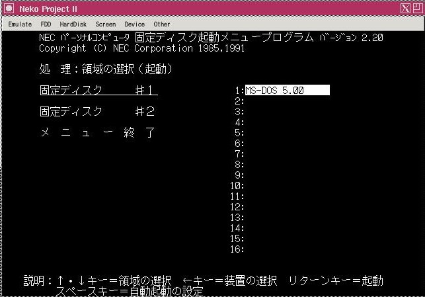425x297 pixels.
Task: Open the HardDisk menu
Action: (73, 24)
